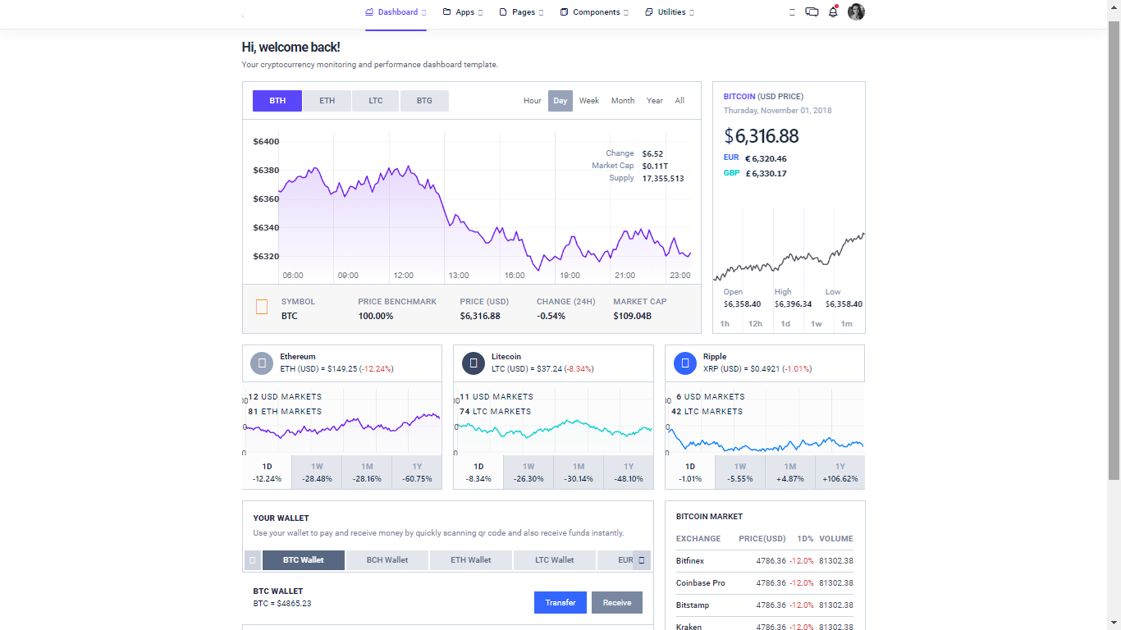Open the LTC Wallet tab
The image size is (1121, 630).
pyautogui.click(x=555, y=560)
